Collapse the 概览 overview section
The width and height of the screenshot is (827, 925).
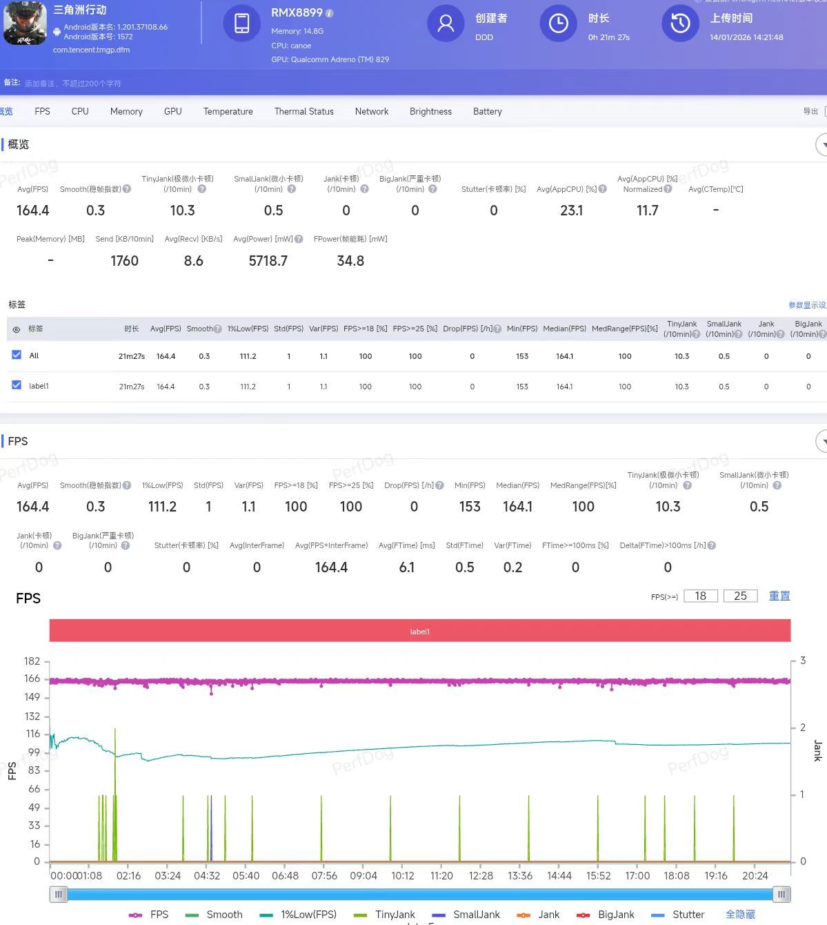point(821,145)
